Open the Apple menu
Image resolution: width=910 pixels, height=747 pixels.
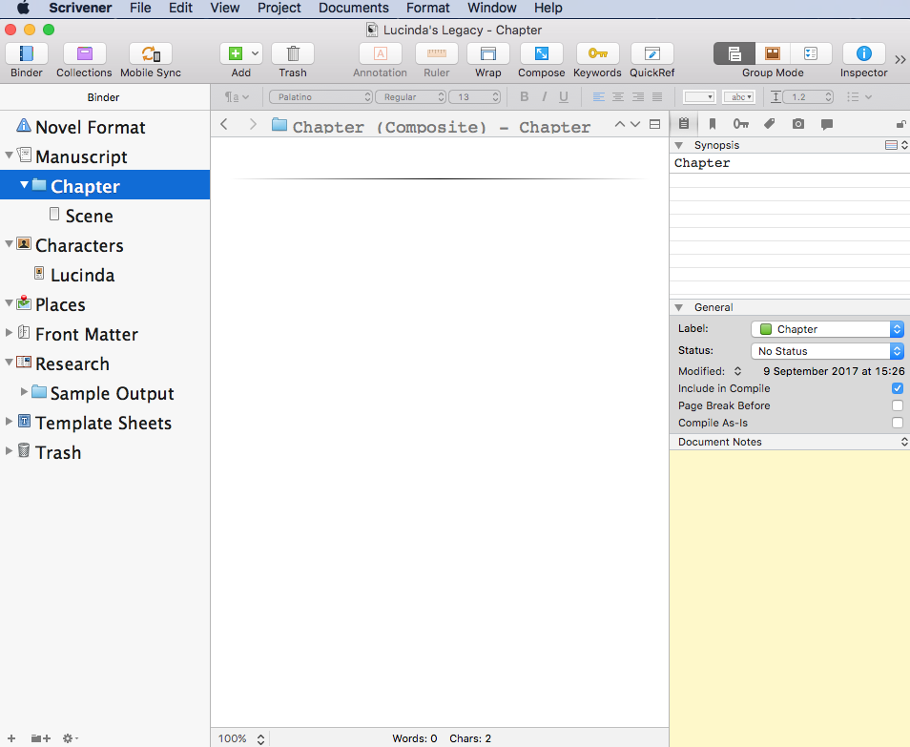point(23,9)
